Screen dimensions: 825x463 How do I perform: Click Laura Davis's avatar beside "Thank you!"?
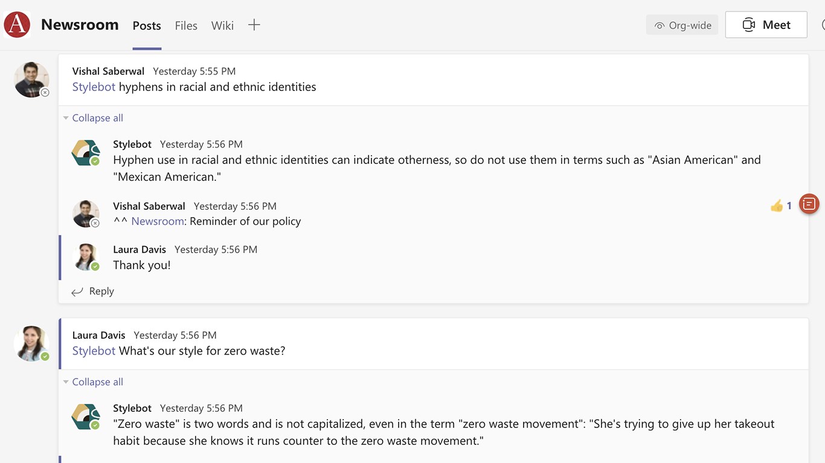[x=85, y=257]
